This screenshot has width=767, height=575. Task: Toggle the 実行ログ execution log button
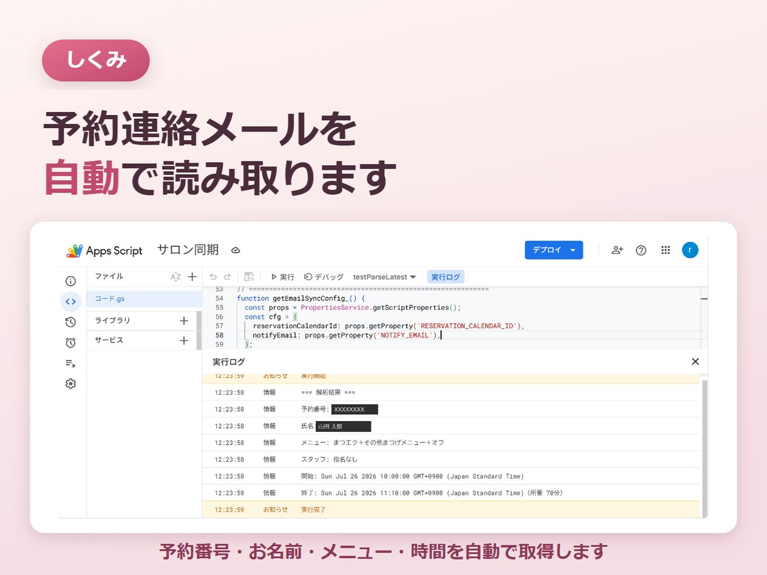[x=446, y=277]
